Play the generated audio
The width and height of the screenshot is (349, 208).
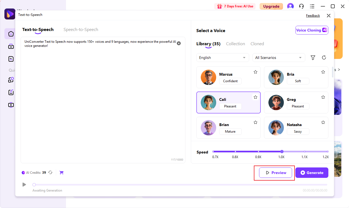[24, 185]
